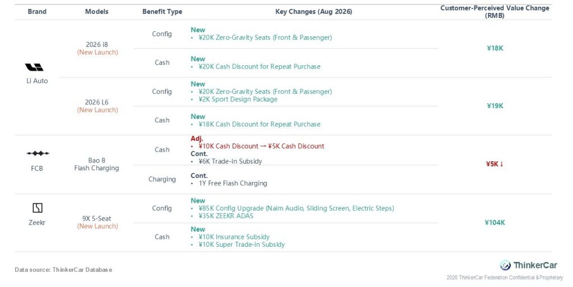The width and height of the screenshot is (573, 287).
Task: Click the FCB brand logo icon
Action: 37,154
